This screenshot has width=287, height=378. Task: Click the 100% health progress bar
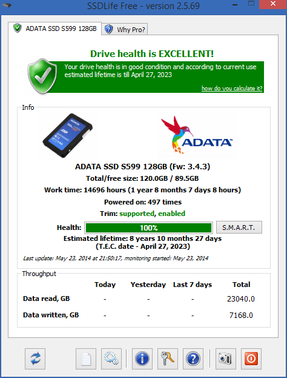148,228
